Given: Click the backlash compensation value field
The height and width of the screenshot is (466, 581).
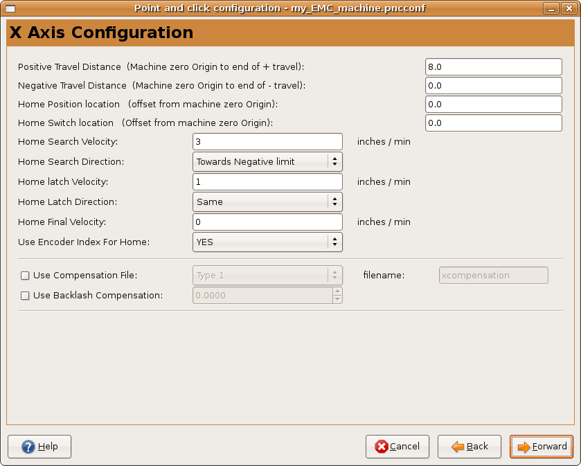Looking at the screenshot, I should (x=262, y=295).
